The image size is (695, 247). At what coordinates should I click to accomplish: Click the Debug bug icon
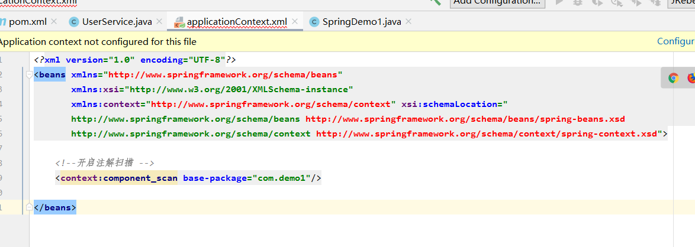tap(578, 2)
